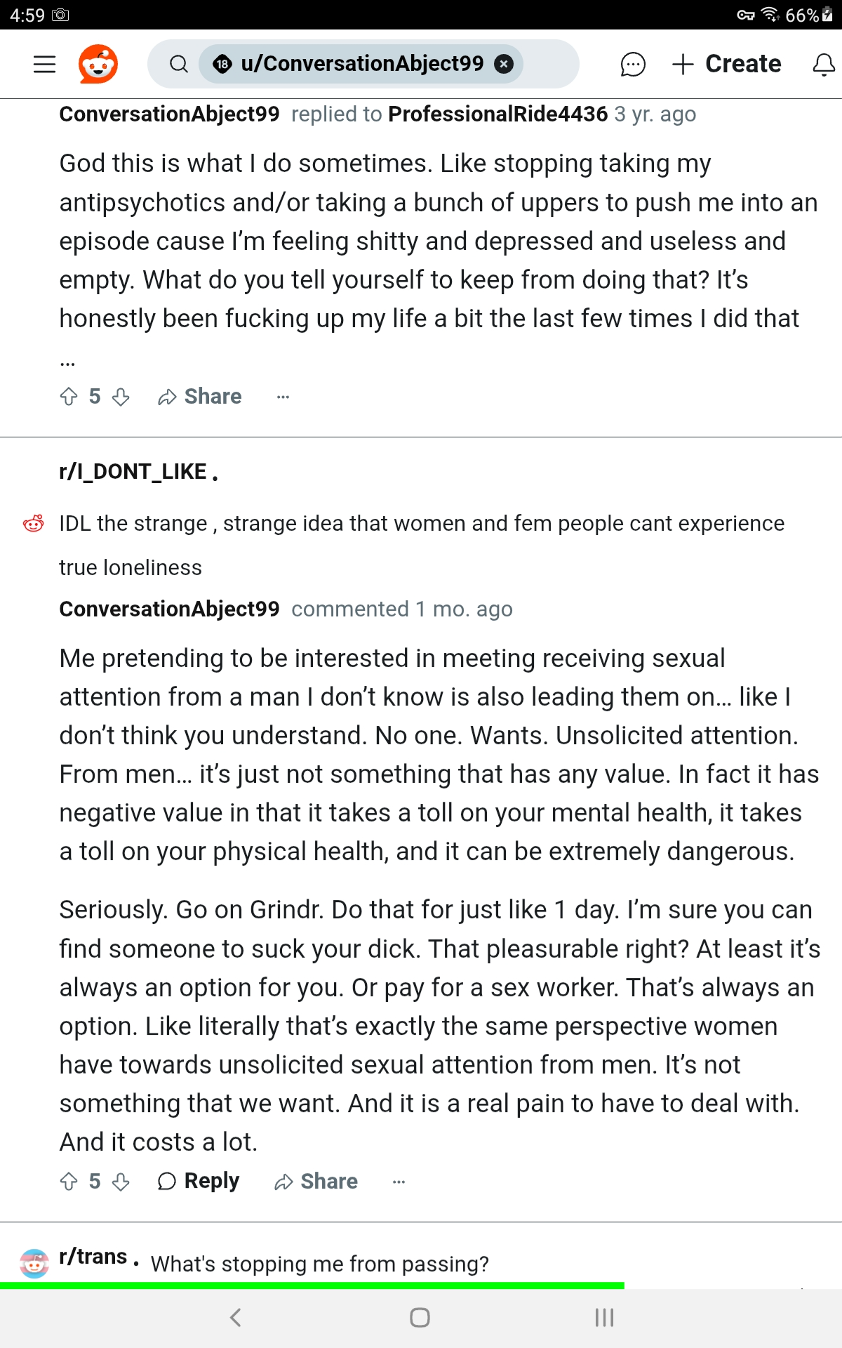Open more options beside Reply and Share
This screenshot has height=1348, width=842.
(x=399, y=1182)
